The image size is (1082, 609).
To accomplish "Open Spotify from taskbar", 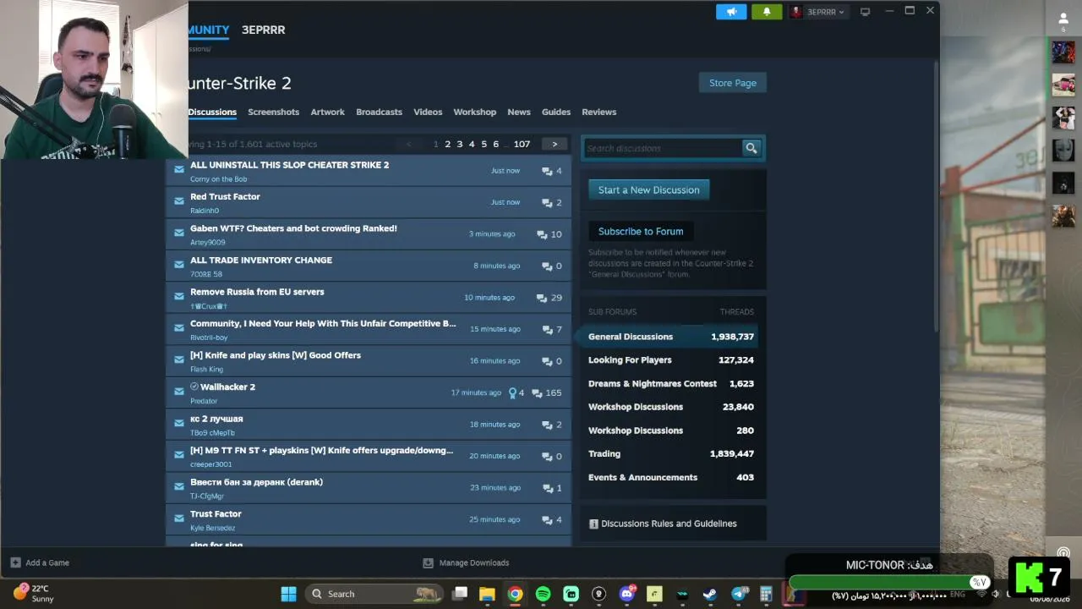I will 543,594.
